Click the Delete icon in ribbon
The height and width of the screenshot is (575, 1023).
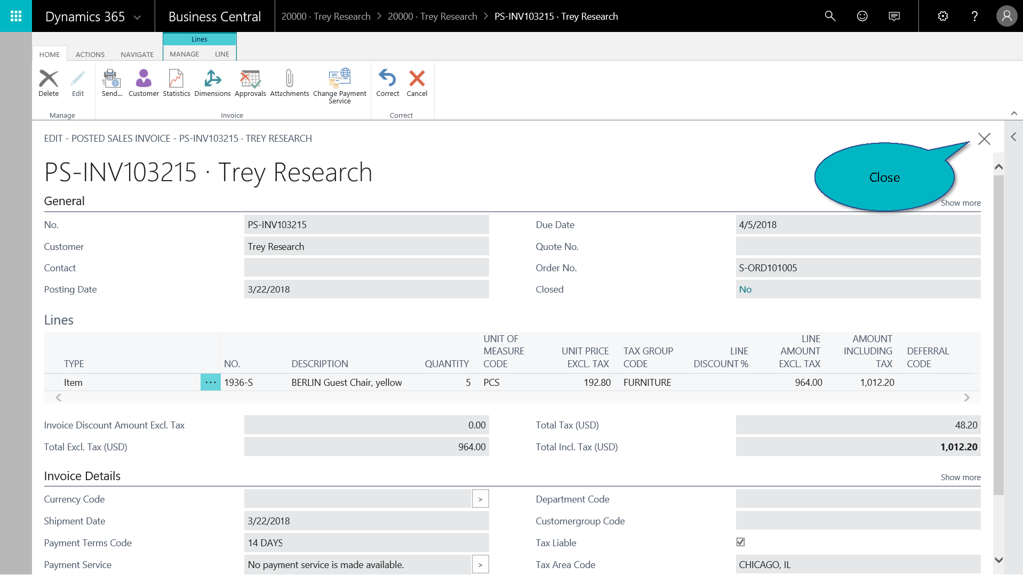click(x=49, y=83)
